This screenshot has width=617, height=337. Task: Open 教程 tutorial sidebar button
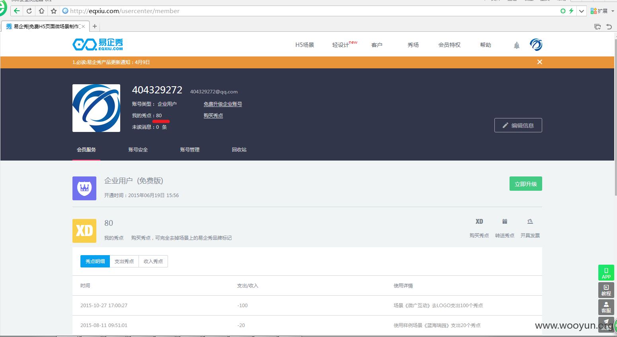click(x=606, y=290)
